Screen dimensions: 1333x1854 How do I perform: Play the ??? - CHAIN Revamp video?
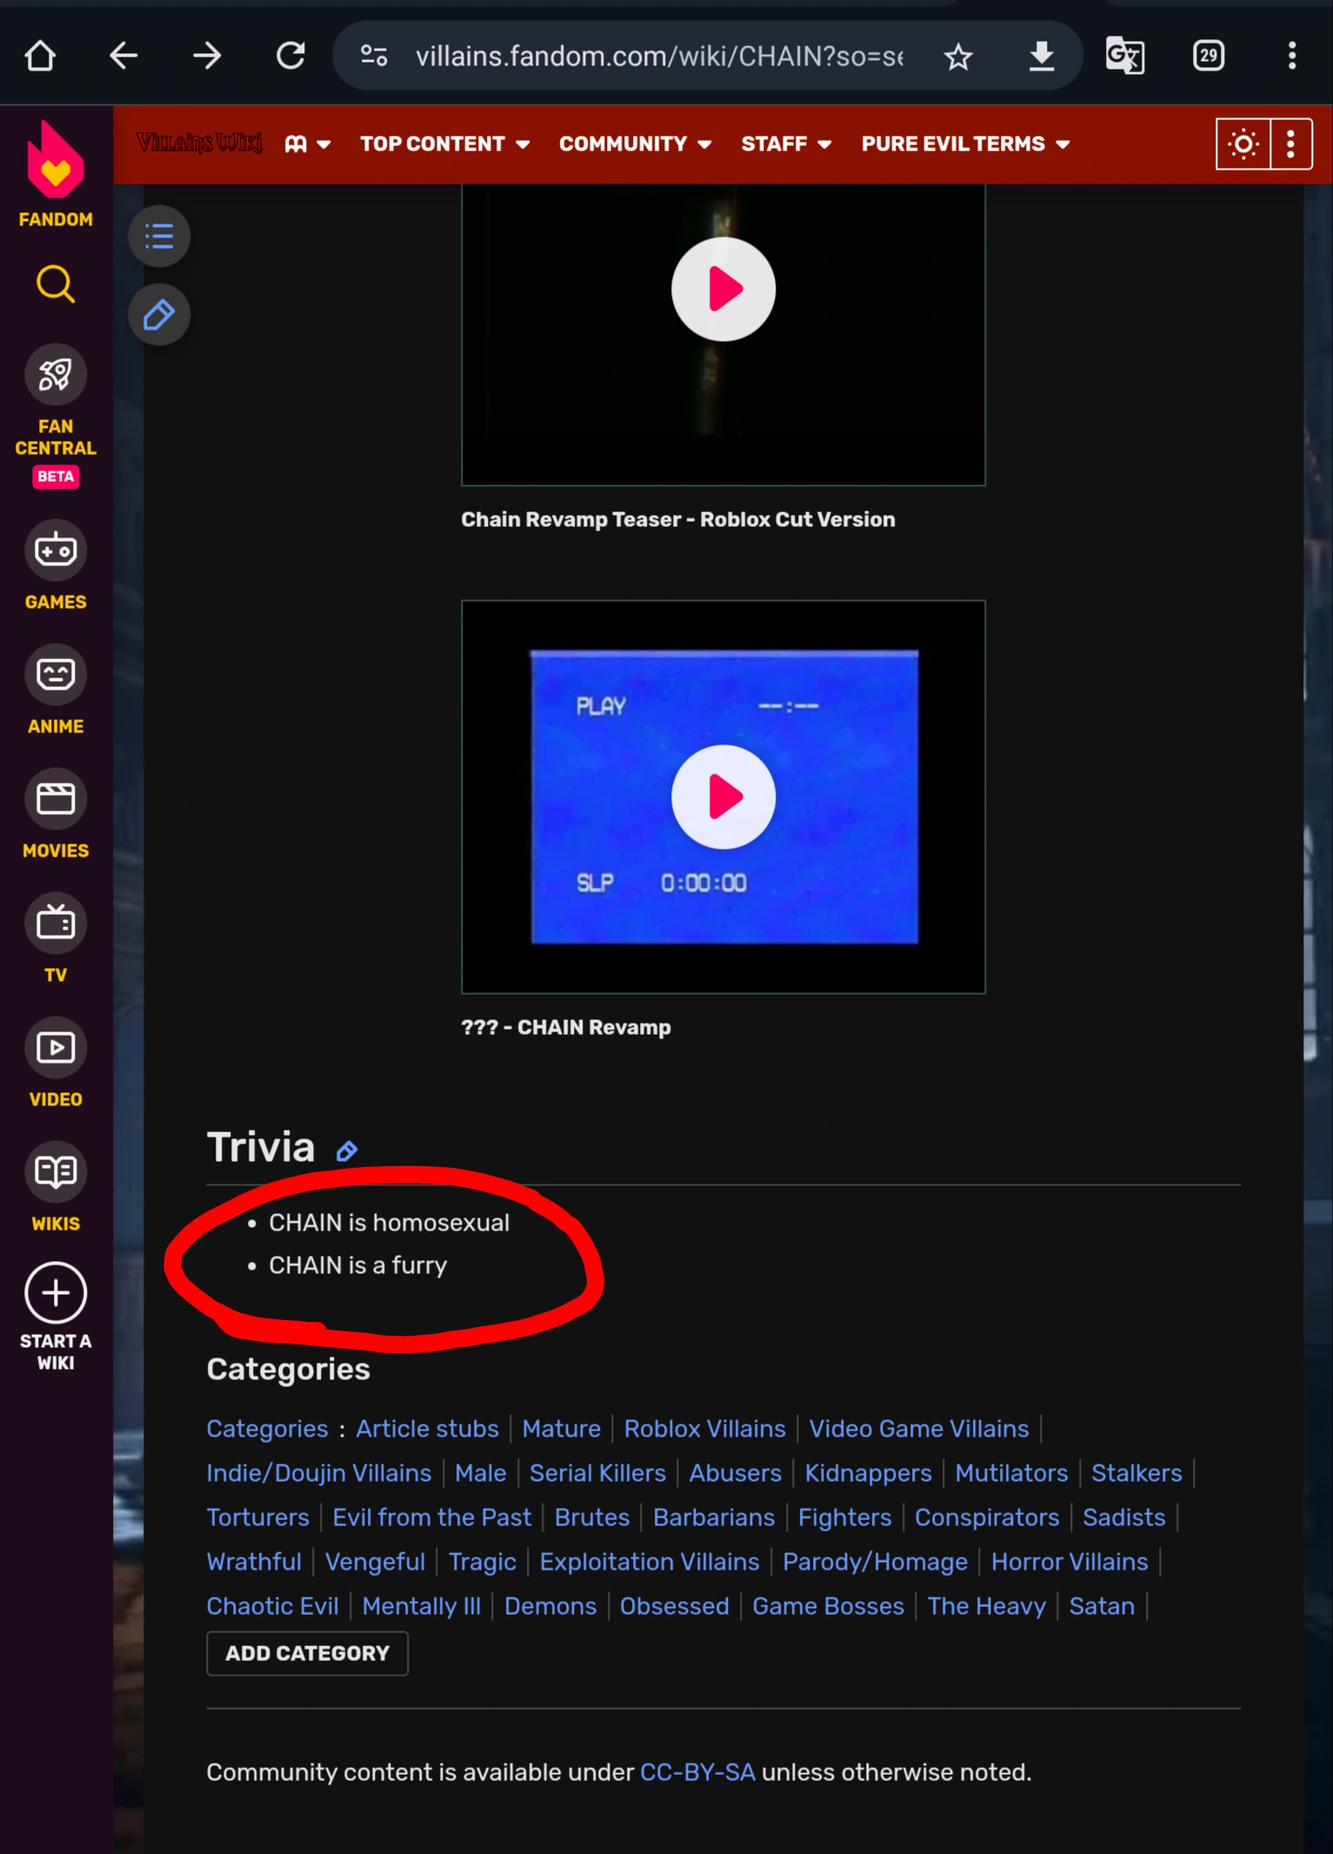[723, 797]
